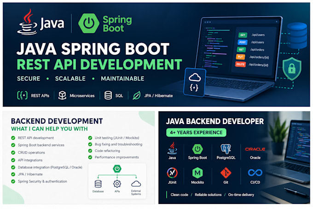Viewport: 313px width, 209px height.
Task: Click the check mark beside Code refactoring
Action: coord(90,150)
